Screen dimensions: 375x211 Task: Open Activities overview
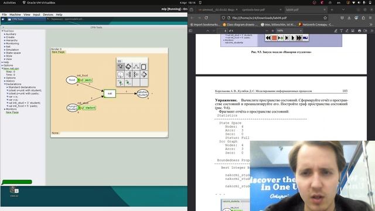pyautogui.click(x=9, y=2)
